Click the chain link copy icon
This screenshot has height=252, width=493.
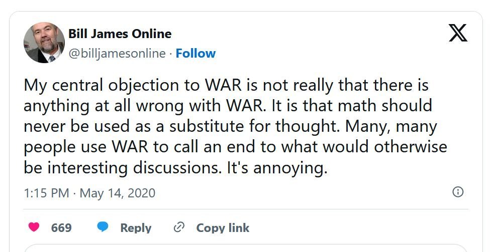click(178, 227)
